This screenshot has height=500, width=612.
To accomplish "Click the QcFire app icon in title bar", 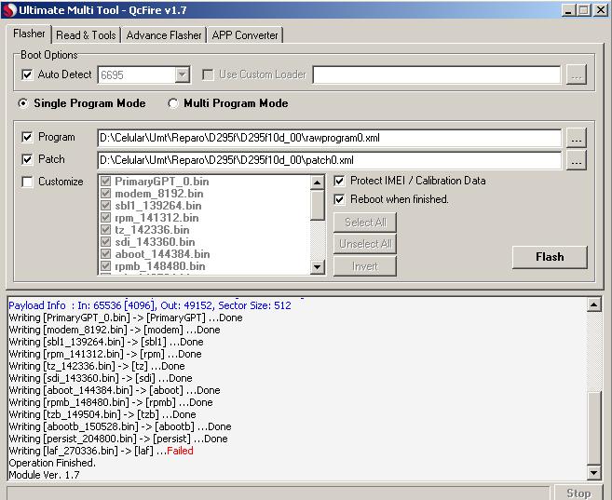I will click(x=9, y=9).
